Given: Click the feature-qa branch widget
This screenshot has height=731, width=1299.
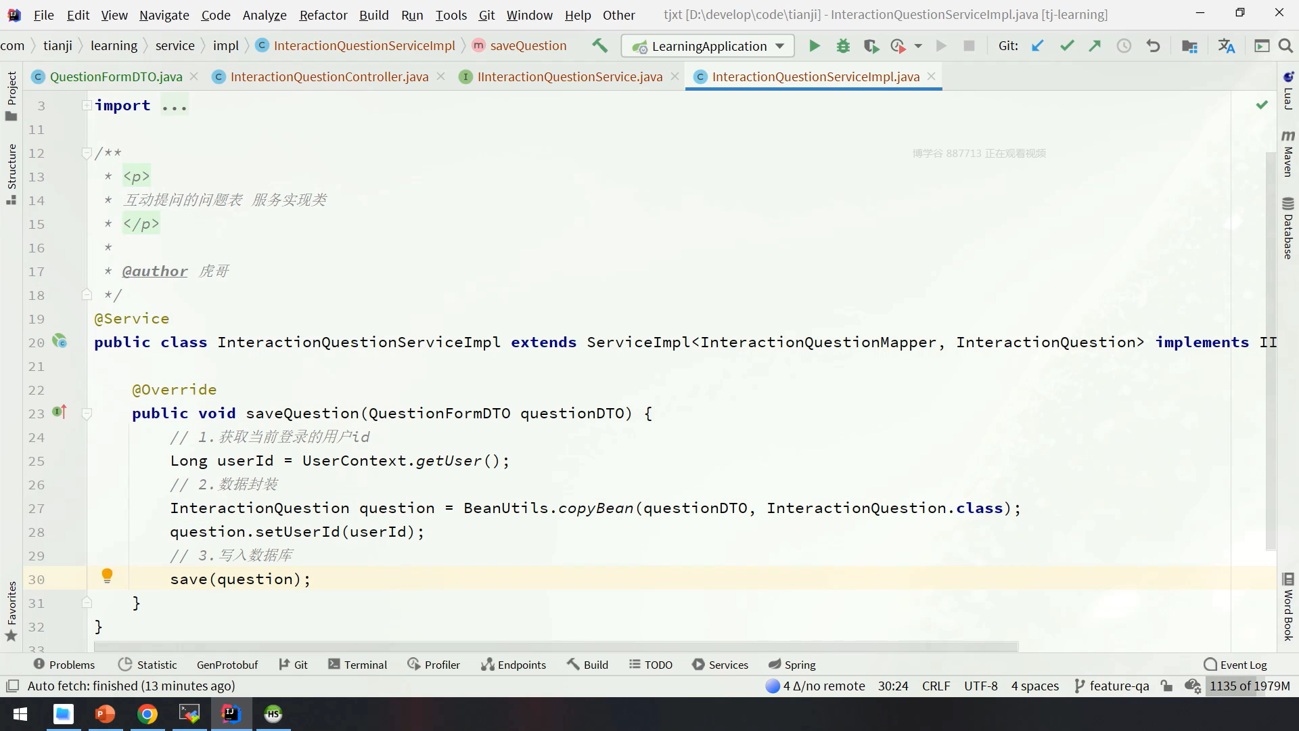Looking at the screenshot, I should click(1112, 686).
